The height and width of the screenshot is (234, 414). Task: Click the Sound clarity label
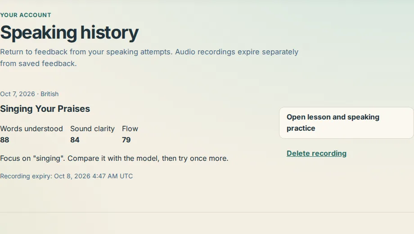(92, 128)
